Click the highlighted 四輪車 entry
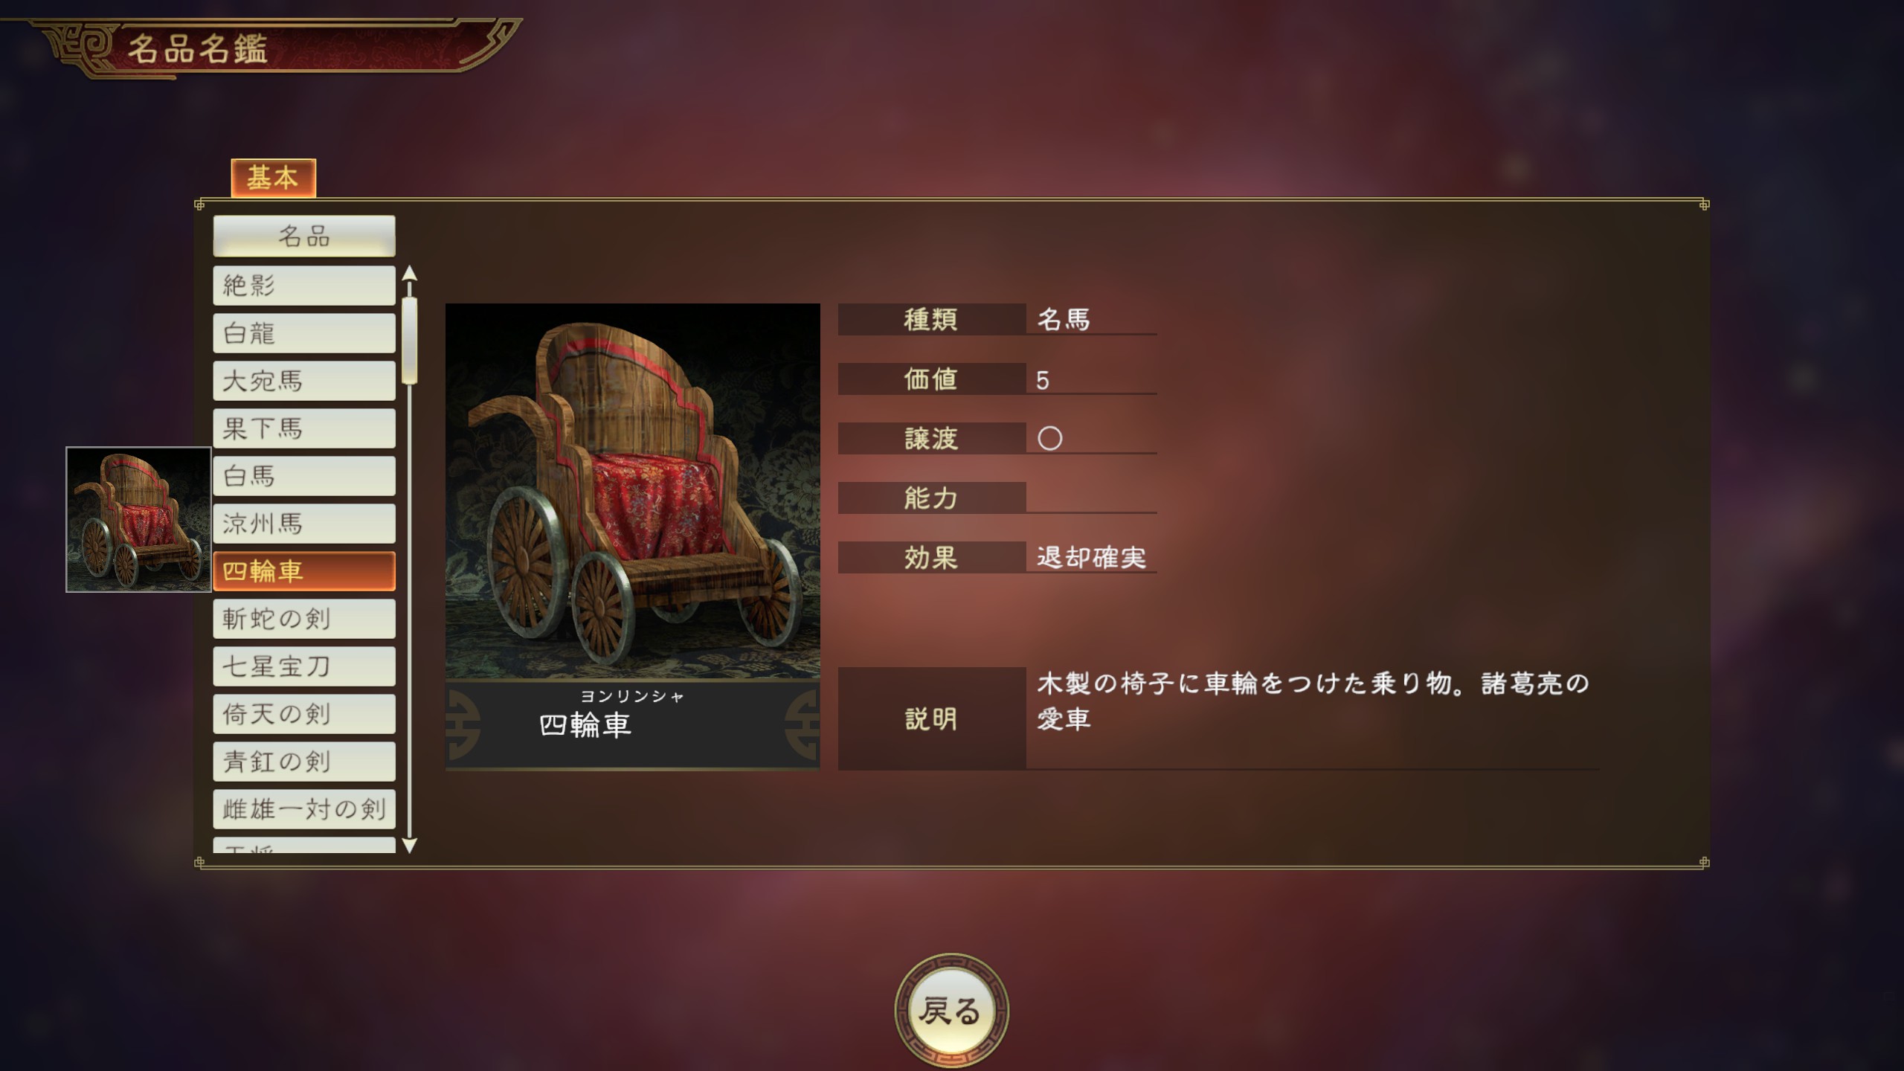This screenshot has height=1071, width=1904. click(x=304, y=571)
